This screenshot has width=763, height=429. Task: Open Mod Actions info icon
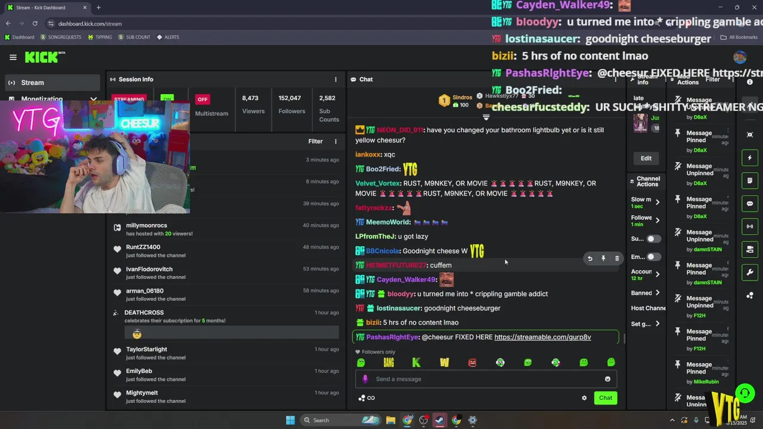click(750, 82)
